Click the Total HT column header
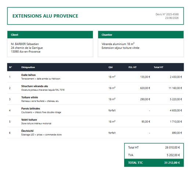The width and height of the screenshot is (191, 193). click(x=158, y=67)
